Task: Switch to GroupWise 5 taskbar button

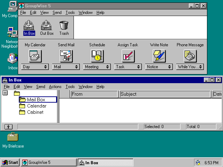Action: pos(49,162)
